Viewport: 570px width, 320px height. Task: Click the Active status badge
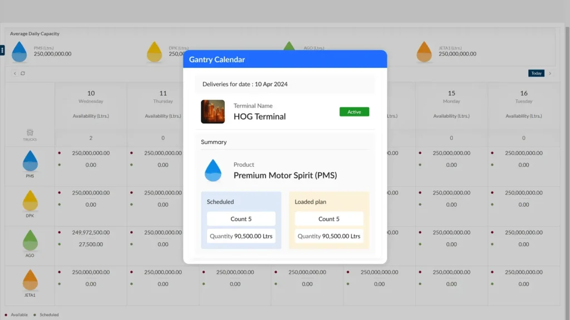tap(354, 112)
